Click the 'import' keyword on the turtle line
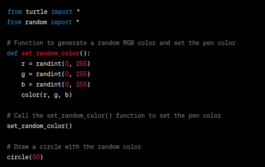 coord(62,12)
